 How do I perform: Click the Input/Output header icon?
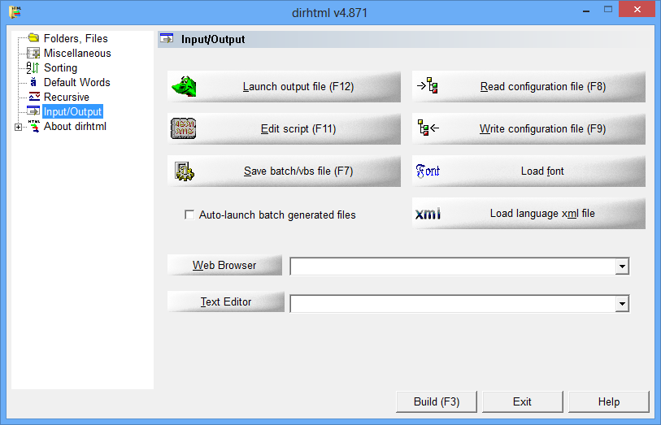pyautogui.click(x=167, y=39)
